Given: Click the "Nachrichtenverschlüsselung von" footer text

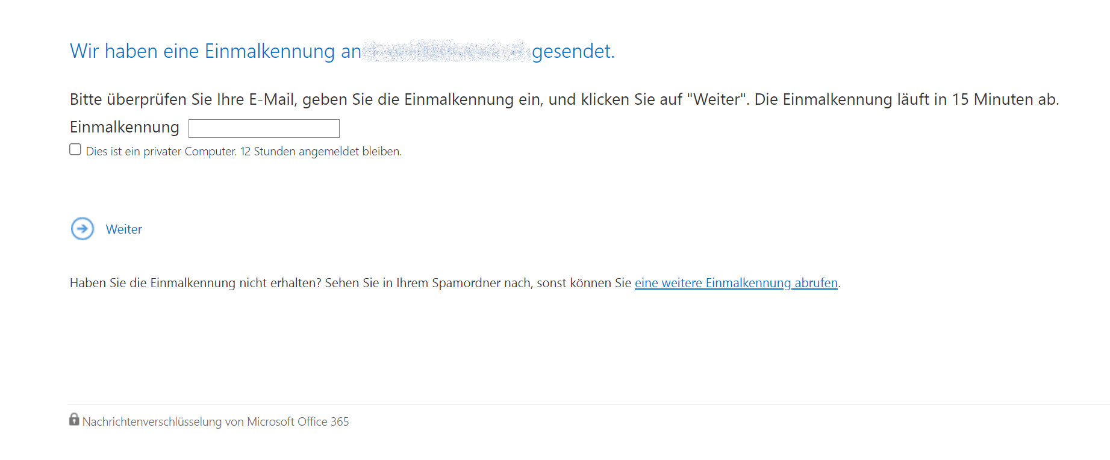Looking at the screenshot, I should [163, 422].
